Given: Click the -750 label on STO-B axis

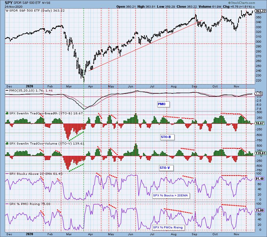Looking at the screenshot, I should point(259,140).
